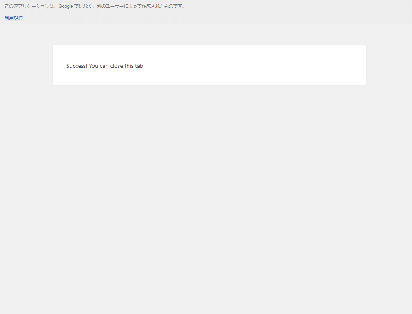The image size is (412, 314).
Task: Click the Google Apps Script notice text
Action: point(95,6)
